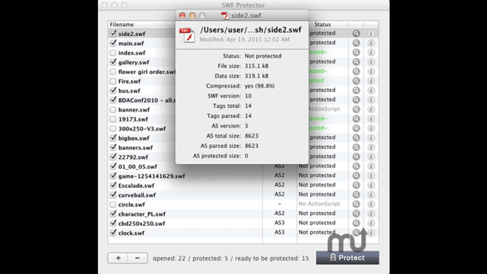Toggle the gallery.swf checkbox
The height and width of the screenshot is (274, 487).
tap(113, 62)
